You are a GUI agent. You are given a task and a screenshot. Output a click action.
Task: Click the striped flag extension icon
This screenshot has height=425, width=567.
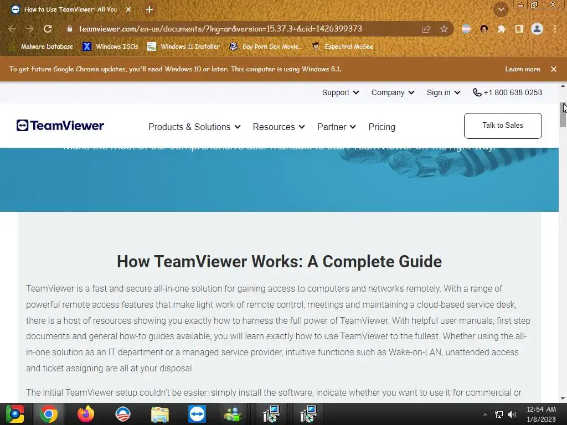point(466,29)
